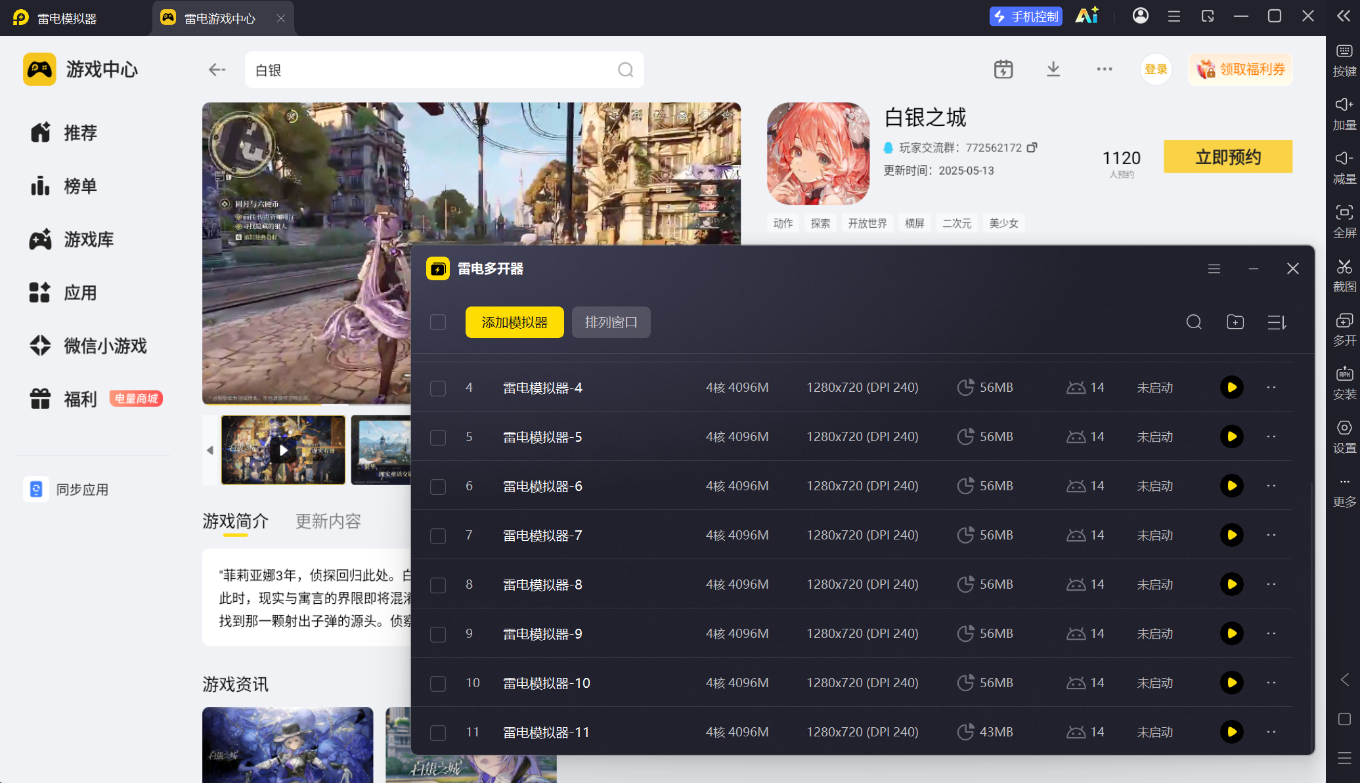Open the three-dot menu in game center header

click(x=1105, y=69)
